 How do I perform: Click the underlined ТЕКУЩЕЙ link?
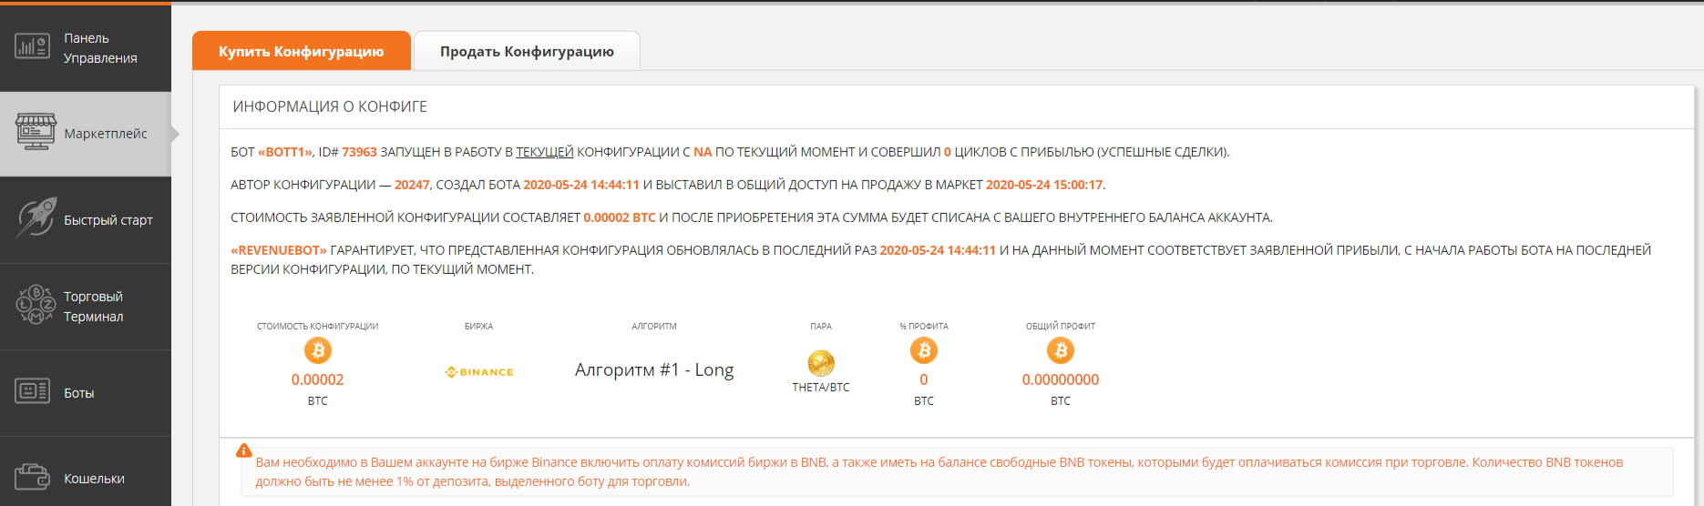pos(544,152)
